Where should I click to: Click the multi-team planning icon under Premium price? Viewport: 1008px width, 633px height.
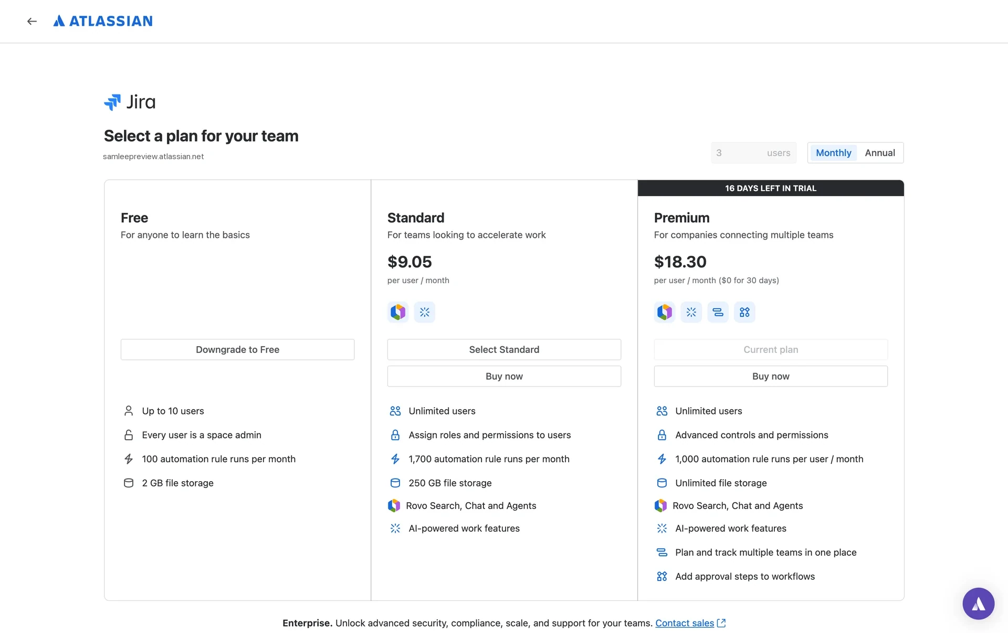click(718, 312)
